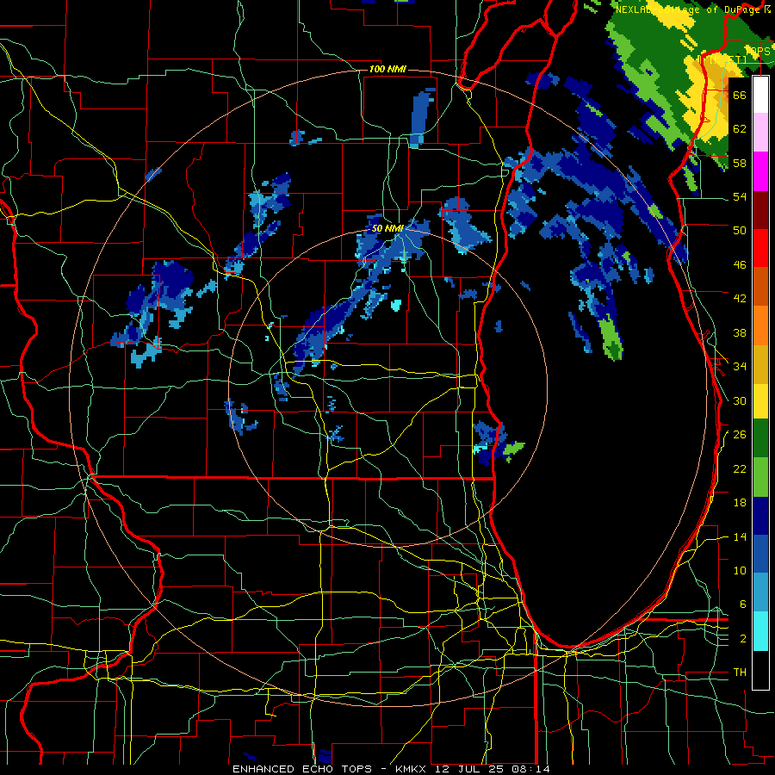This screenshot has height=775, width=775.
Task: Click the sky blue legend swatch
Action: tap(760, 592)
